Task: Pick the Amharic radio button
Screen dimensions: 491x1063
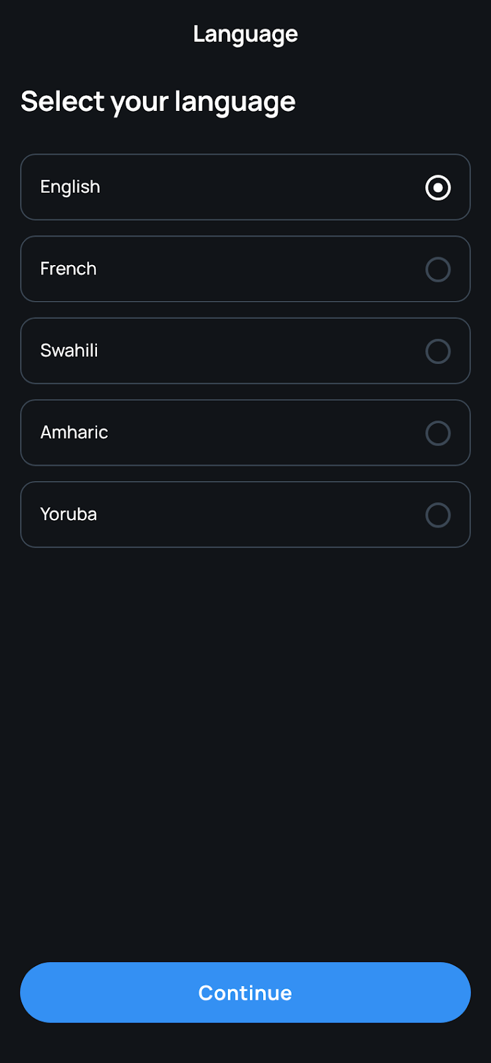Action: (438, 433)
